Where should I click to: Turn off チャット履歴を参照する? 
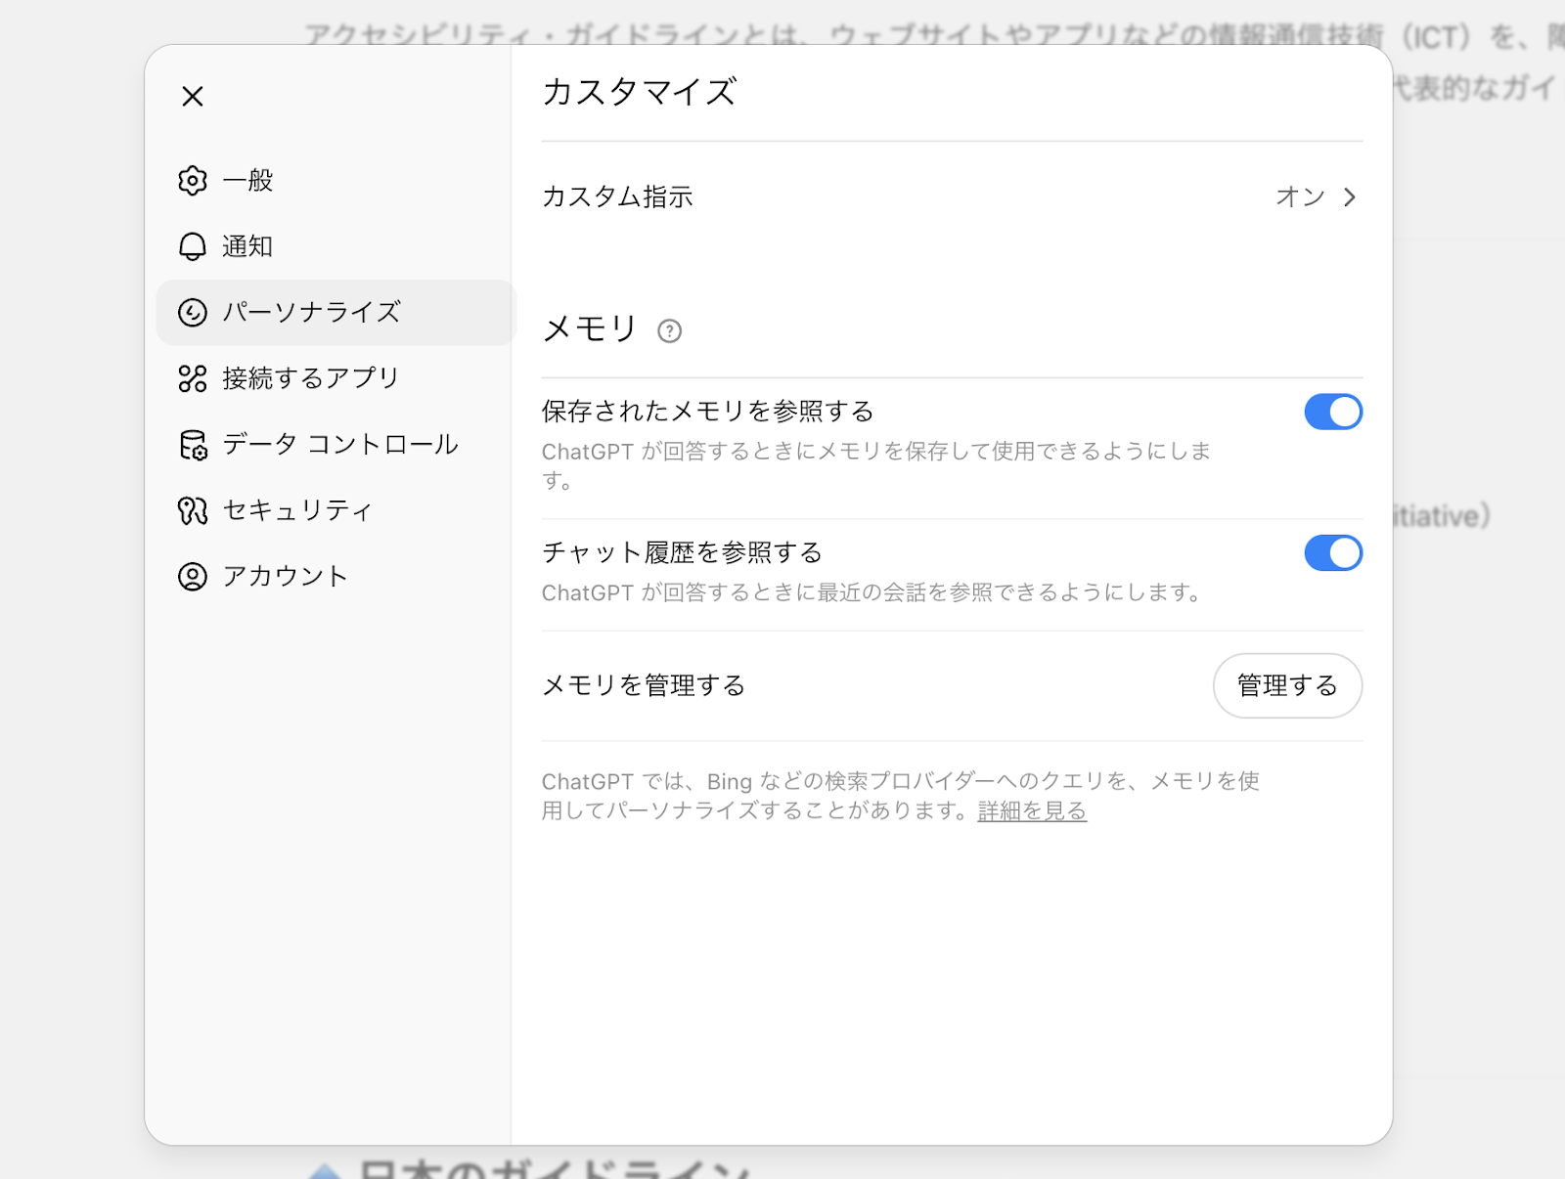tap(1334, 553)
